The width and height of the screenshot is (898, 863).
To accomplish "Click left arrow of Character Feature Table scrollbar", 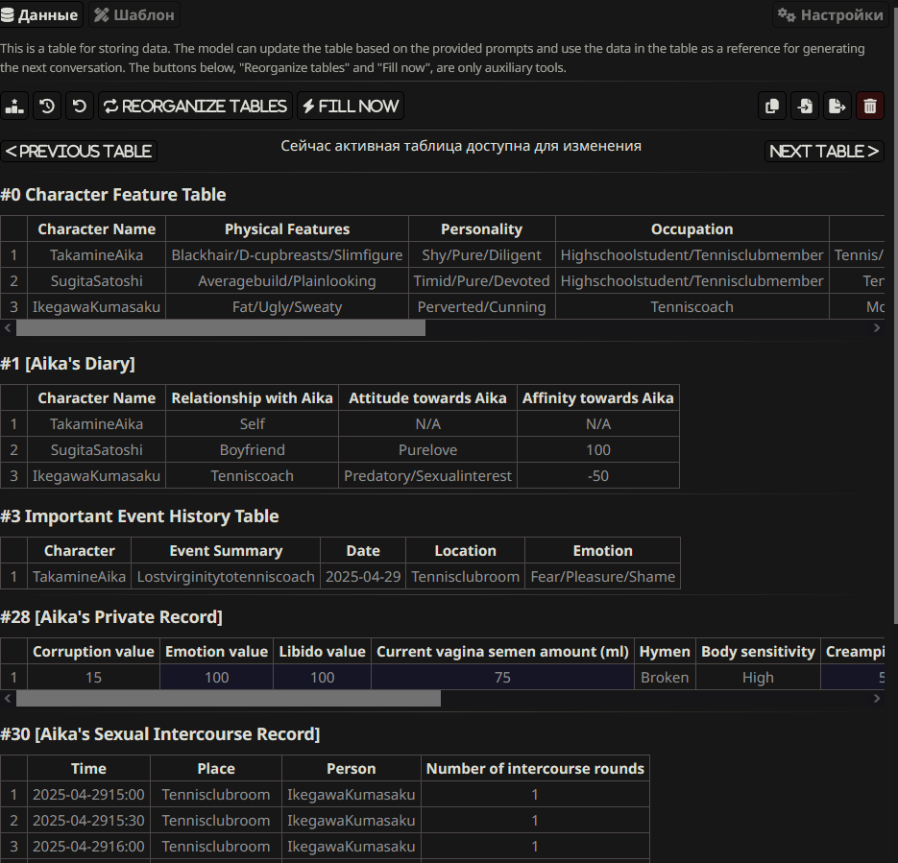I will point(8,328).
